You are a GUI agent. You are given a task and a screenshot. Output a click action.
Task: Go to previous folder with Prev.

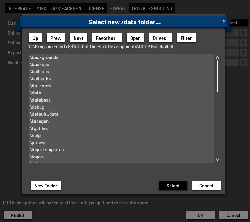pos(56,38)
